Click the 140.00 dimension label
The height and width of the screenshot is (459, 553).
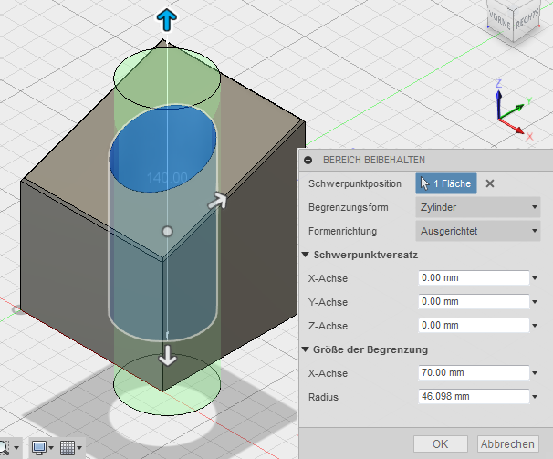coord(167,178)
